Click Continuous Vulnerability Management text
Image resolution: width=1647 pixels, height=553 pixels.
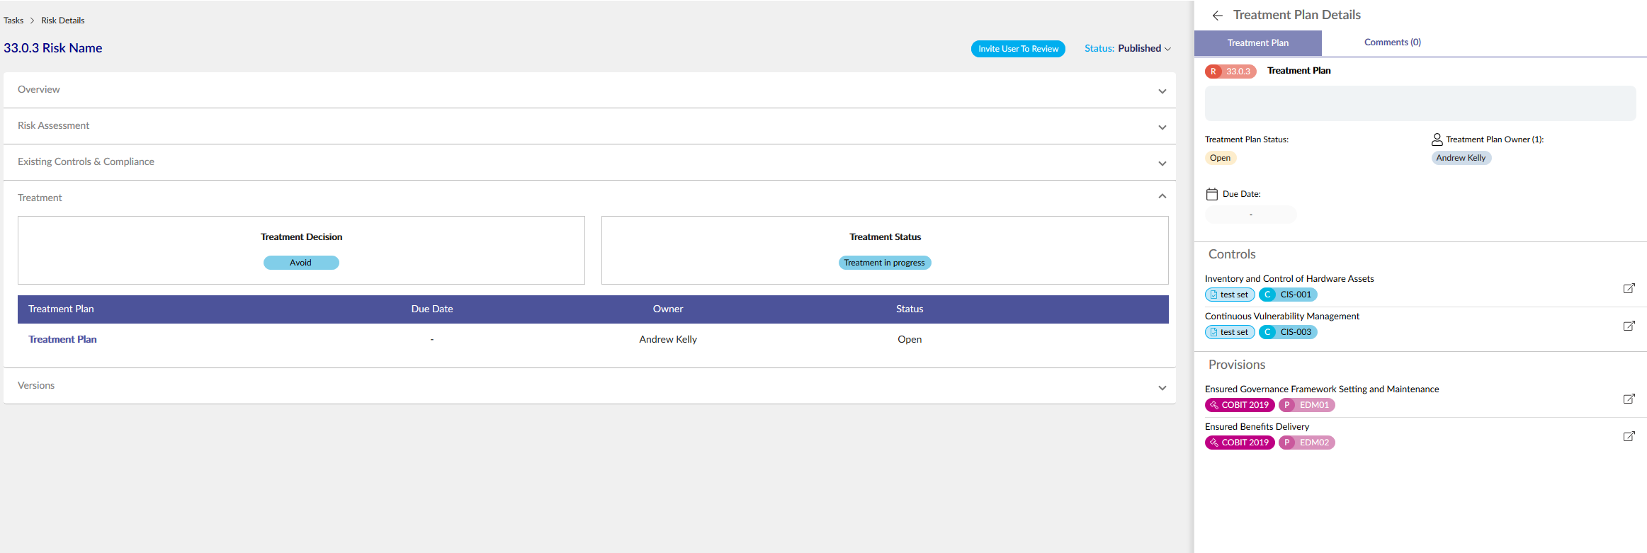tap(1282, 317)
